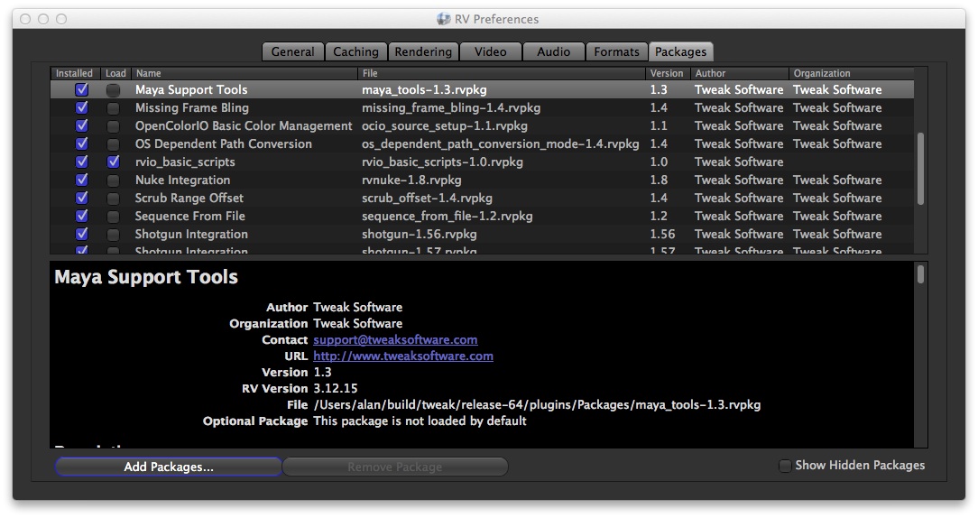Click the RV icon in title bar
Viewport: 978px width, 518px height.
[444, 19]
